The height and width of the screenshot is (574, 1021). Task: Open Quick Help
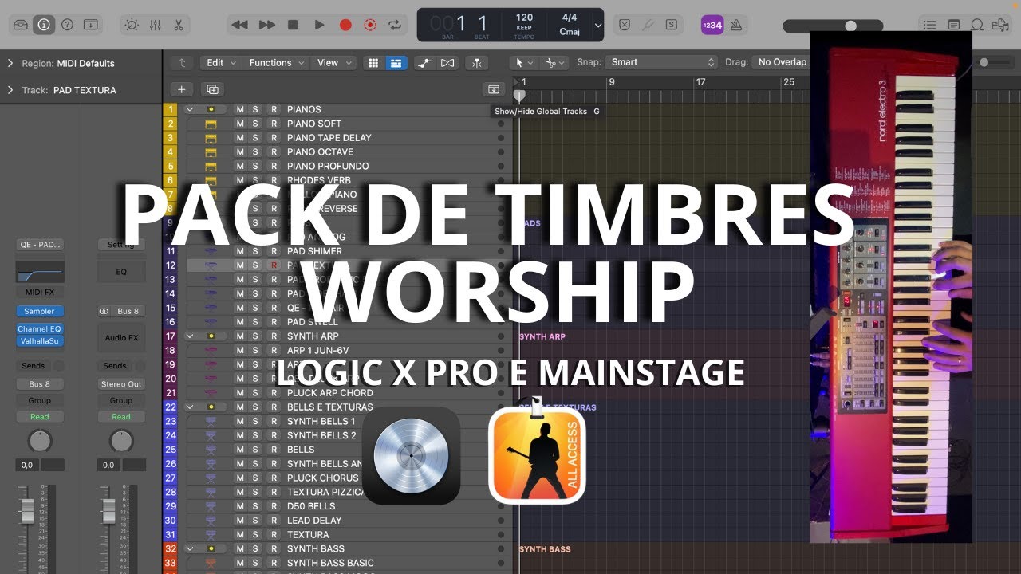[x=67, y=25]
